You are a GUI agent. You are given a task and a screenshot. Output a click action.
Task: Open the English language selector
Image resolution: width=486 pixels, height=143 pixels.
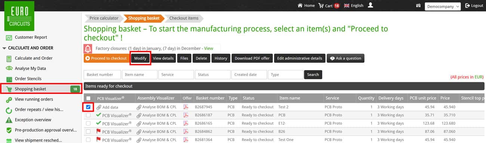(354, 6)
